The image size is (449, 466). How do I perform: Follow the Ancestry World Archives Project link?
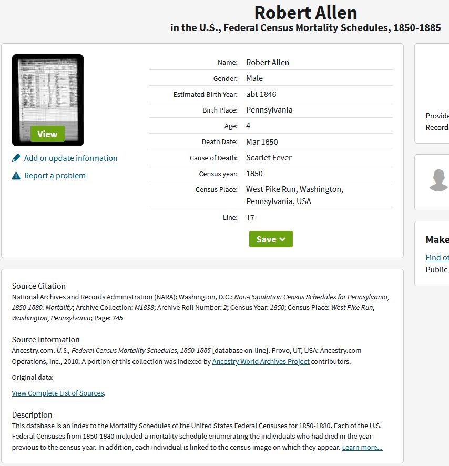point(261,361)
